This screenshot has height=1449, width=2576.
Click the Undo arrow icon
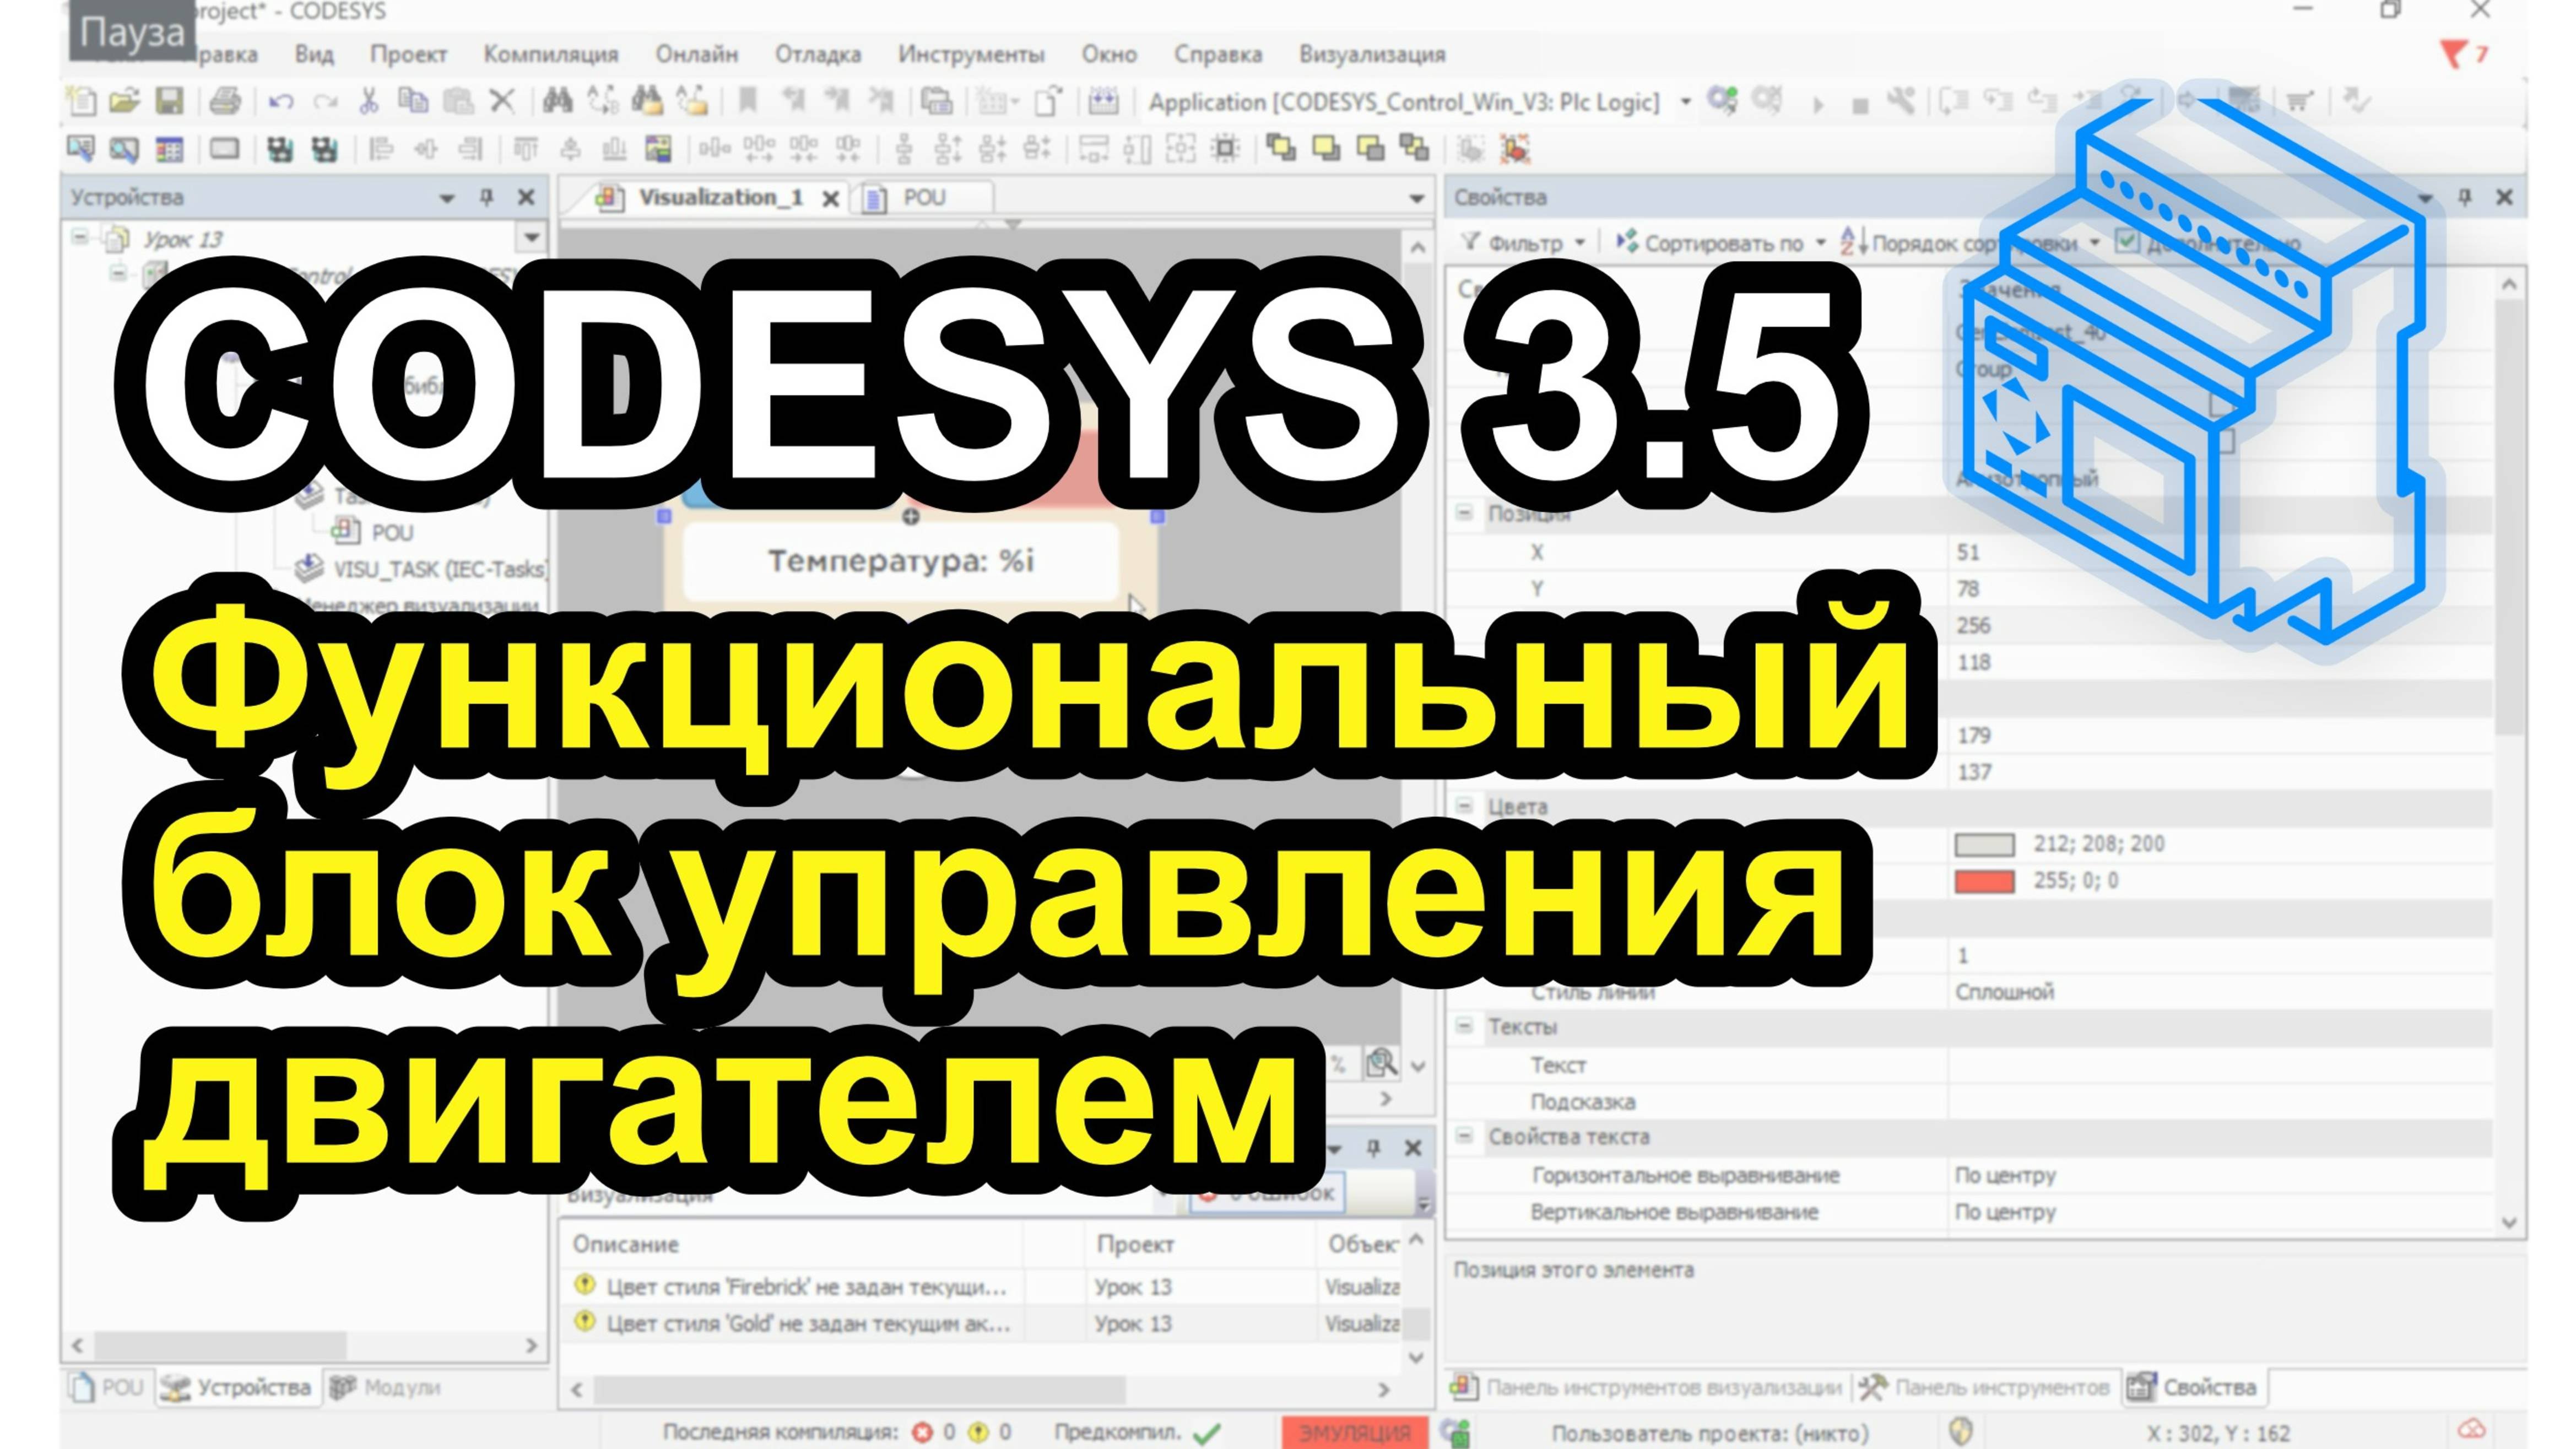281,101
